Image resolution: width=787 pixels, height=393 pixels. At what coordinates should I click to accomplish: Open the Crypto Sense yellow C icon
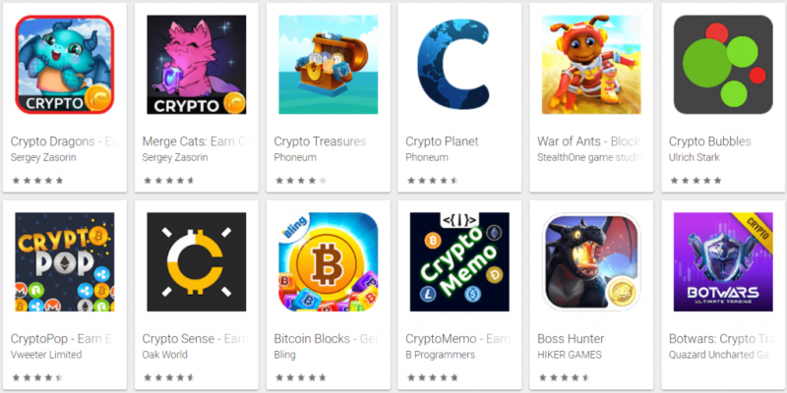click(x=196, y=261)
